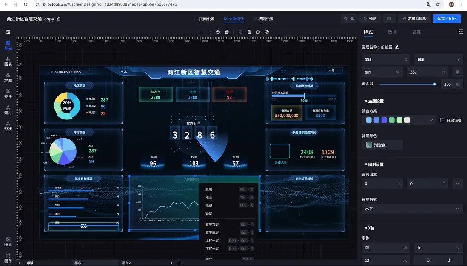The image size is (467, 266).
Task: Click browser reload icon
Action: pos(26,4)
